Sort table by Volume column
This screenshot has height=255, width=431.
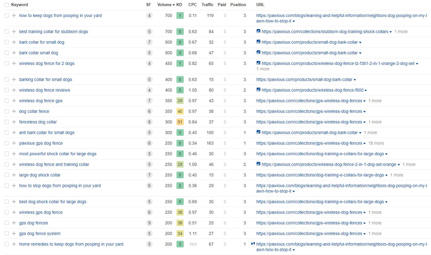(166, 5)
